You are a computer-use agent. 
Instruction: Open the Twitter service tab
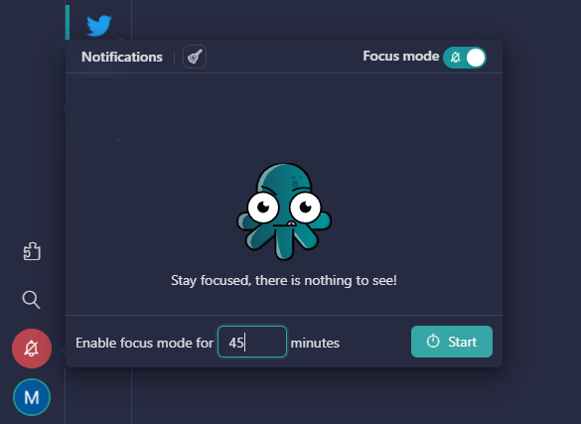tap(99, 25)
